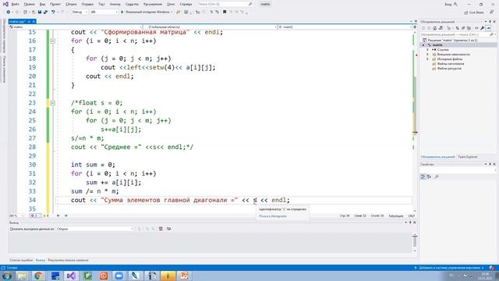This screenshot has height=281, width=499.
Task: Click the error count indicator below editor
Action: 35,215
